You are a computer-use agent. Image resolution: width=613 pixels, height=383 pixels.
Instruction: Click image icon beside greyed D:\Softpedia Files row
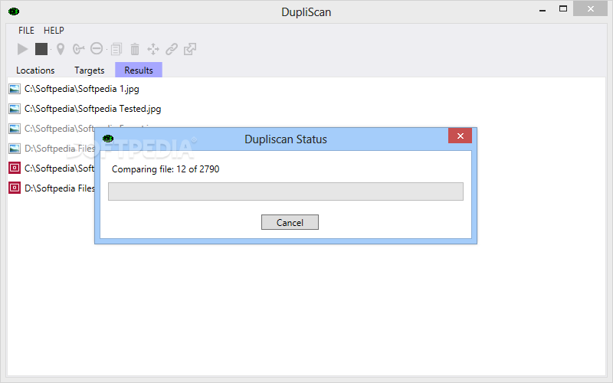click(15, 149)
